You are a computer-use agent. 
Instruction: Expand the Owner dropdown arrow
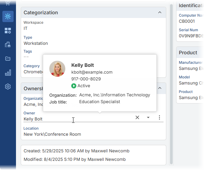[x=148, y=117]
